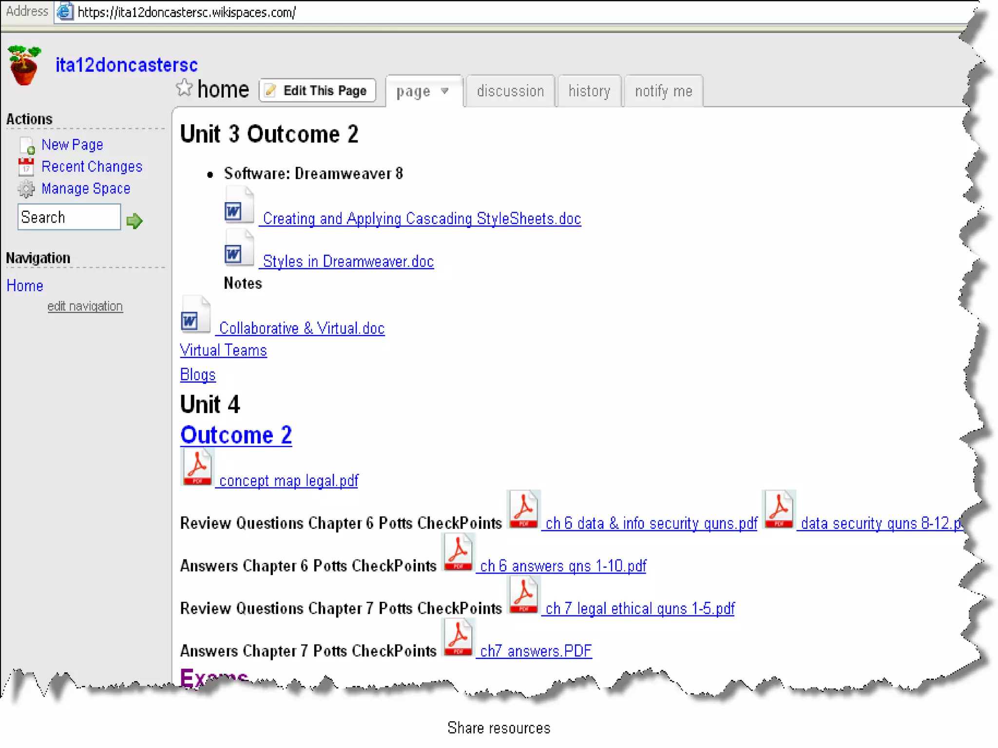Click the Manage Space gear icon
998x748 pixels.
pyautogui.click(x=26, y=189)
